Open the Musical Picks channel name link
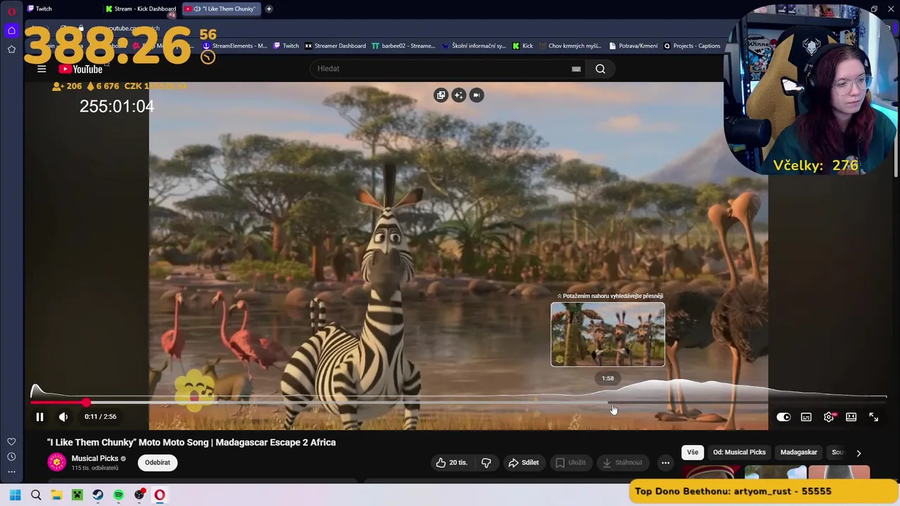Screen dimensions: 900x506 pyautogui.click(x=95, y=458)
